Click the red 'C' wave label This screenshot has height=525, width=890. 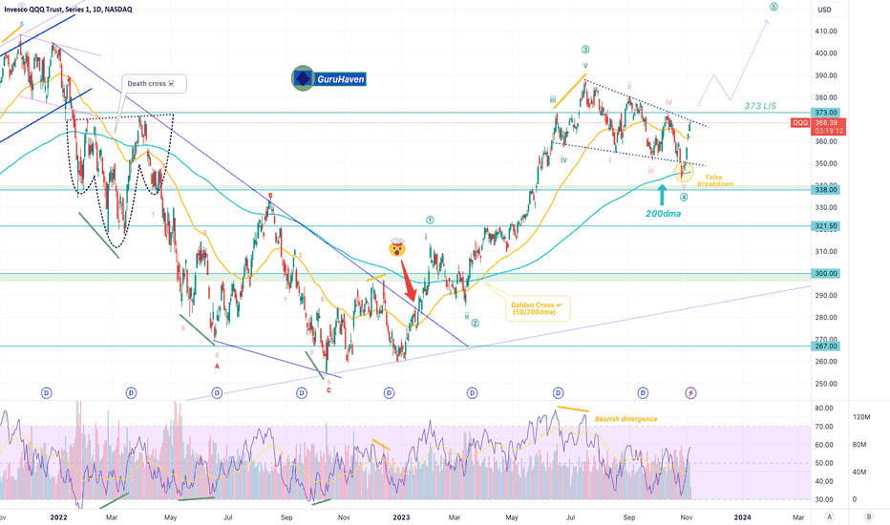328,390
